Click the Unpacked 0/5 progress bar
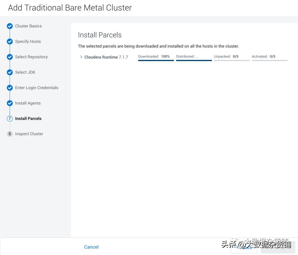Screen dimensions: 298x255 coord(232,60)
